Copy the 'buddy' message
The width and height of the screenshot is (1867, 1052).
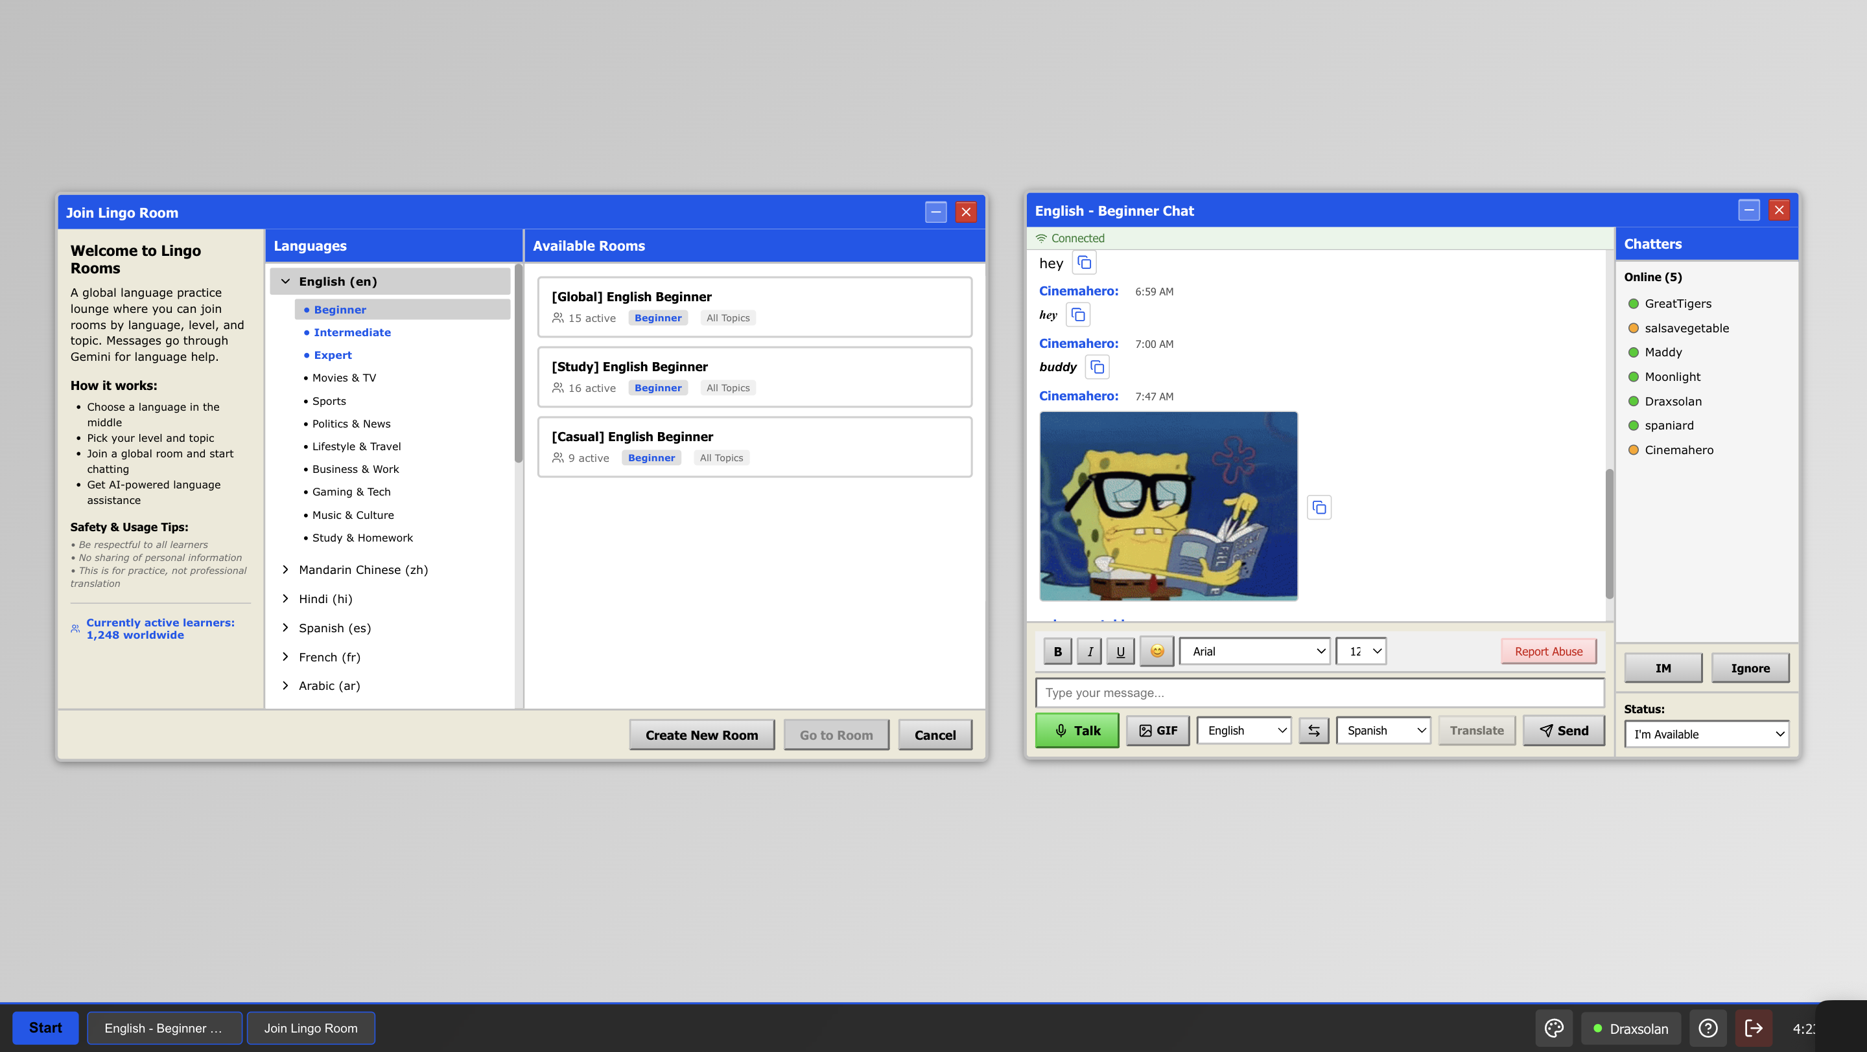(1097, 367)
